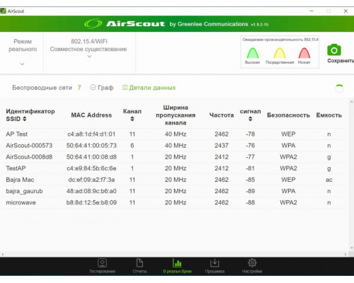This screenshot has height=283, width=354.
Task: Click the AirScout swirl logo
Action: point(93,23)
